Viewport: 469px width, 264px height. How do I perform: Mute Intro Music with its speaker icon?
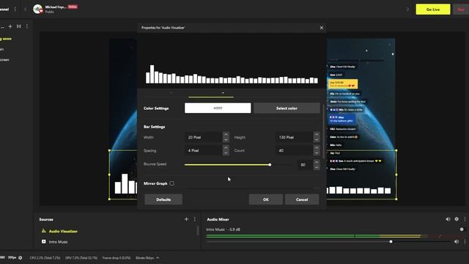(x=457, y=241)
